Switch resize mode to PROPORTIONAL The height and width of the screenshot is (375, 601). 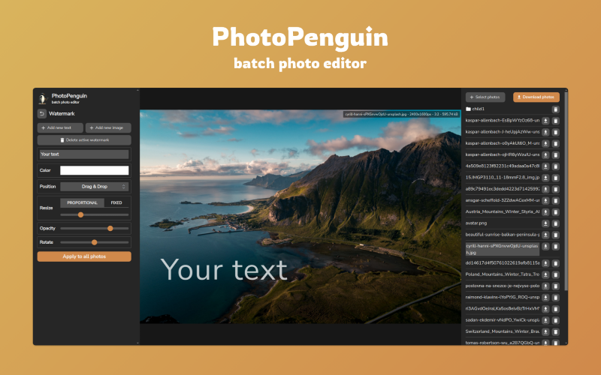coord(82,202)
